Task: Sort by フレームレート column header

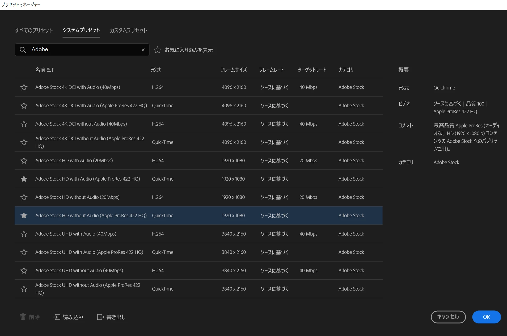Action: [272, 70]
